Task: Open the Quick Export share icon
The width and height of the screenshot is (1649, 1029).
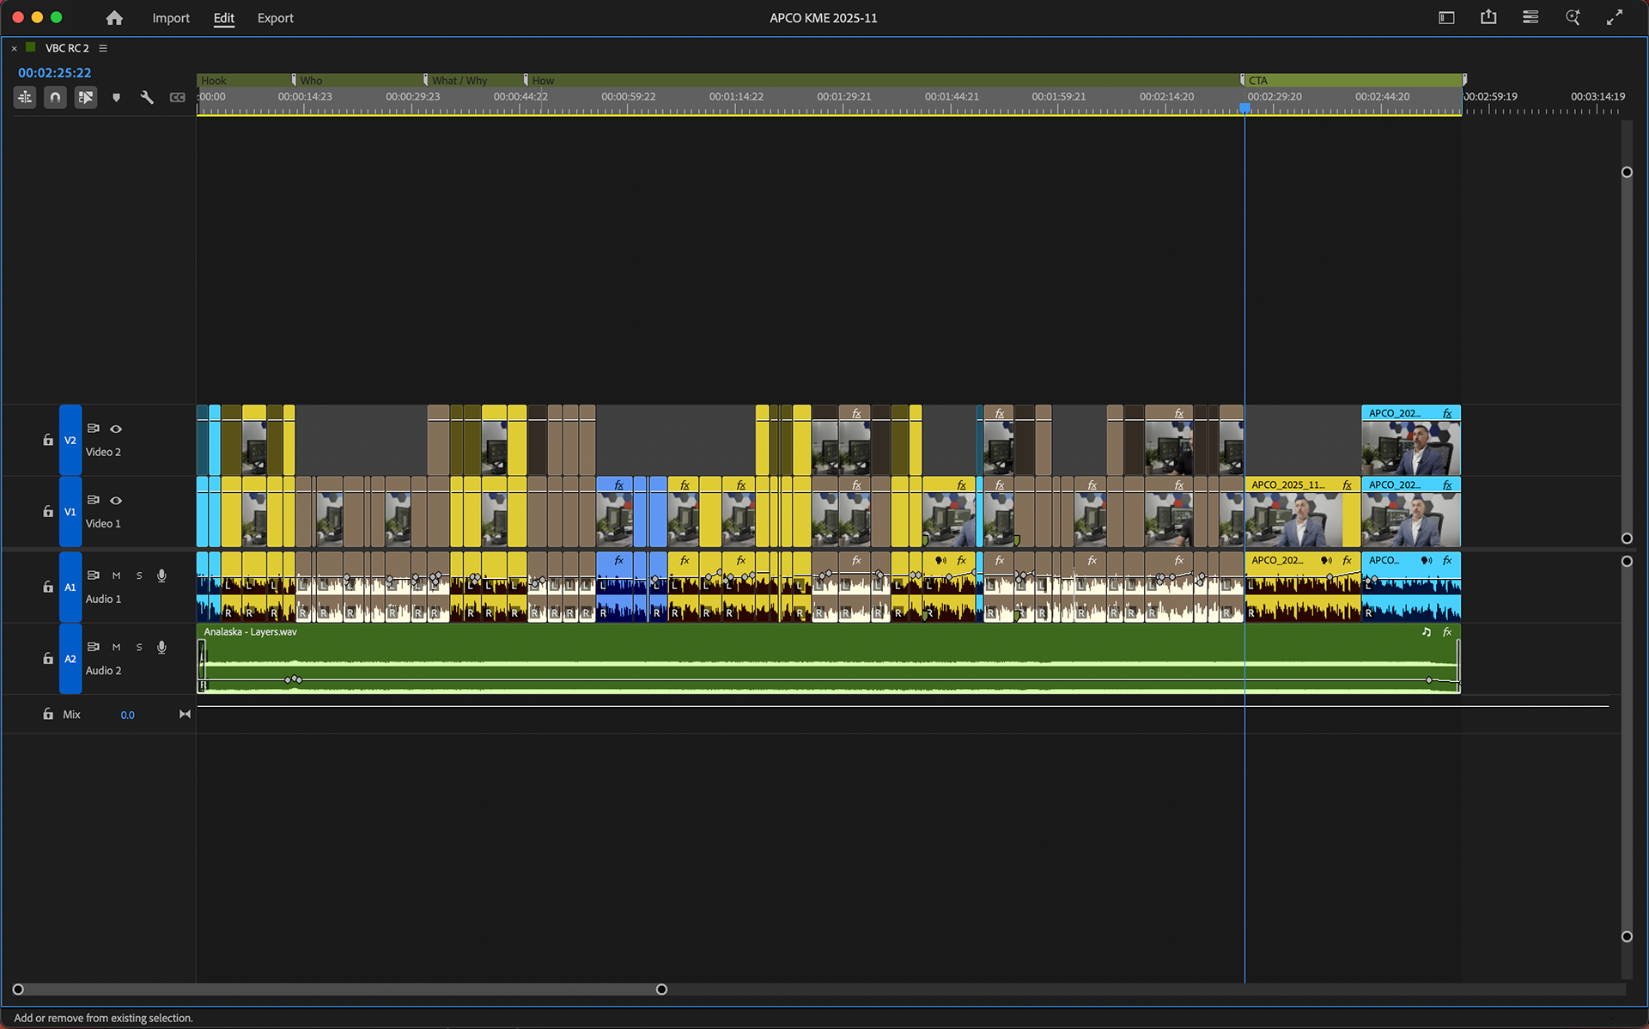Action: click(1488, 17)
